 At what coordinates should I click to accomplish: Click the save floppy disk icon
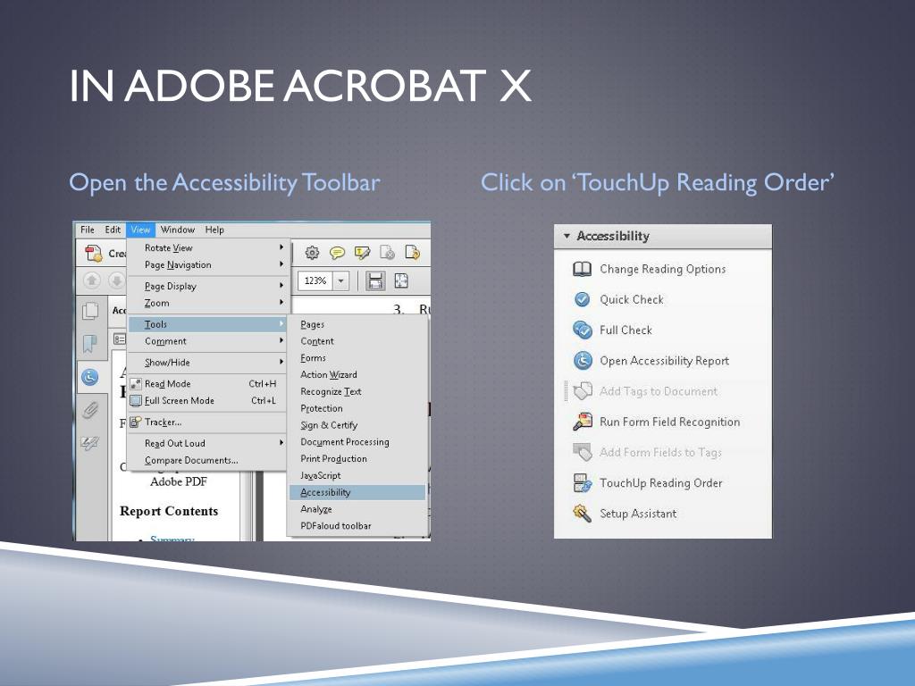point(374,281)
